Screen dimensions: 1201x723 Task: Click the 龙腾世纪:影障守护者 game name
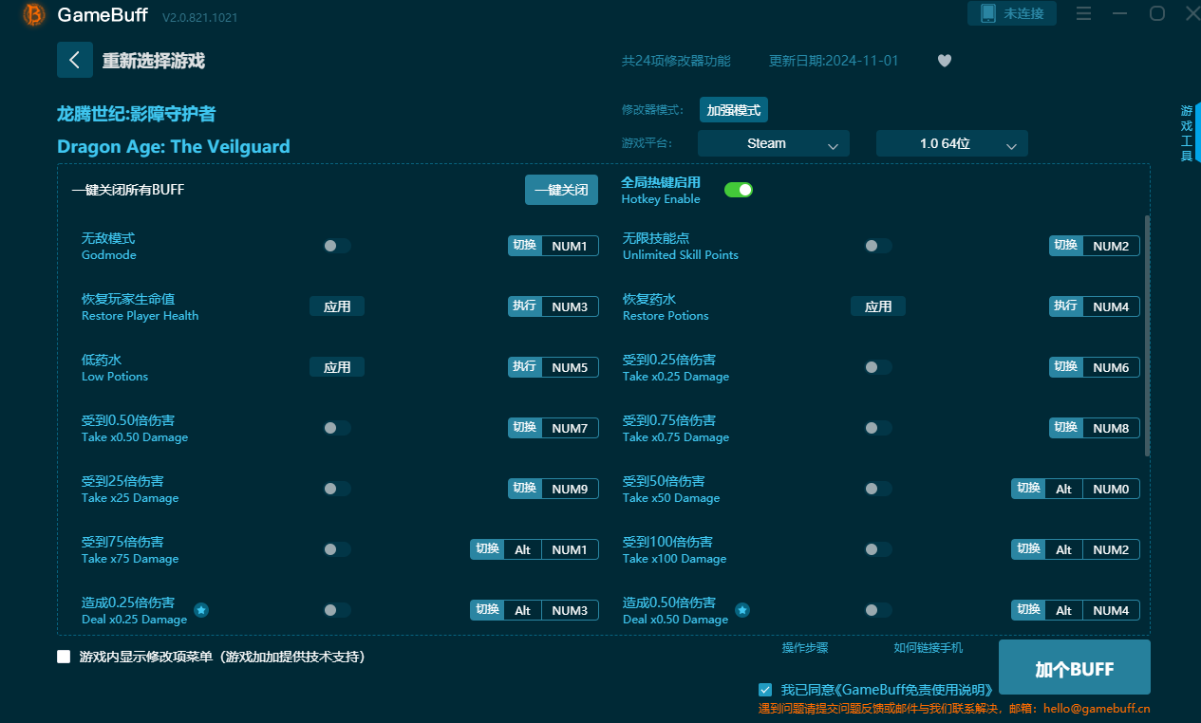click(137, 114)
